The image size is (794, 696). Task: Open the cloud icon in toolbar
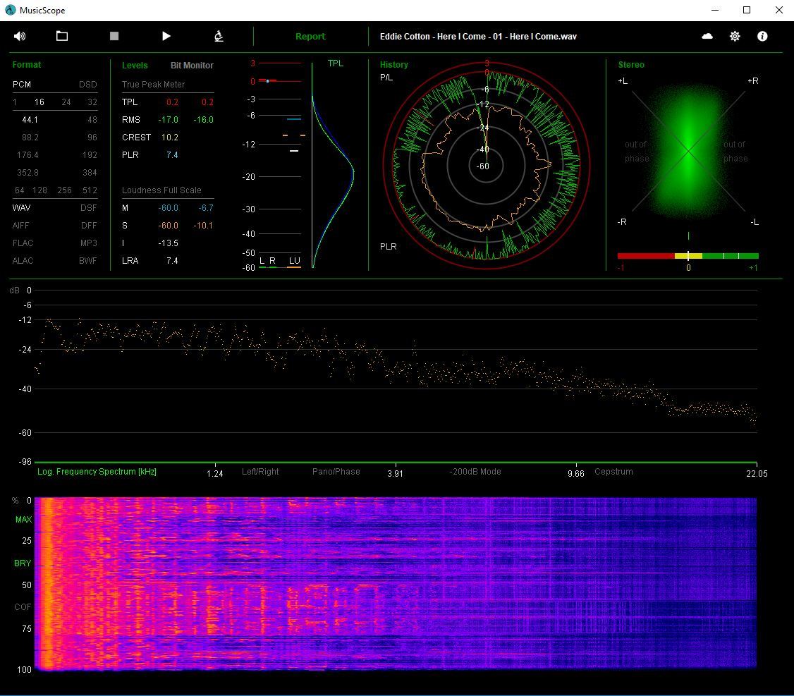point(707,36)
